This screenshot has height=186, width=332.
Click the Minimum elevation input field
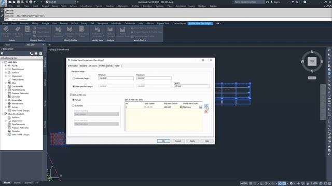click(x=116, y=78)
